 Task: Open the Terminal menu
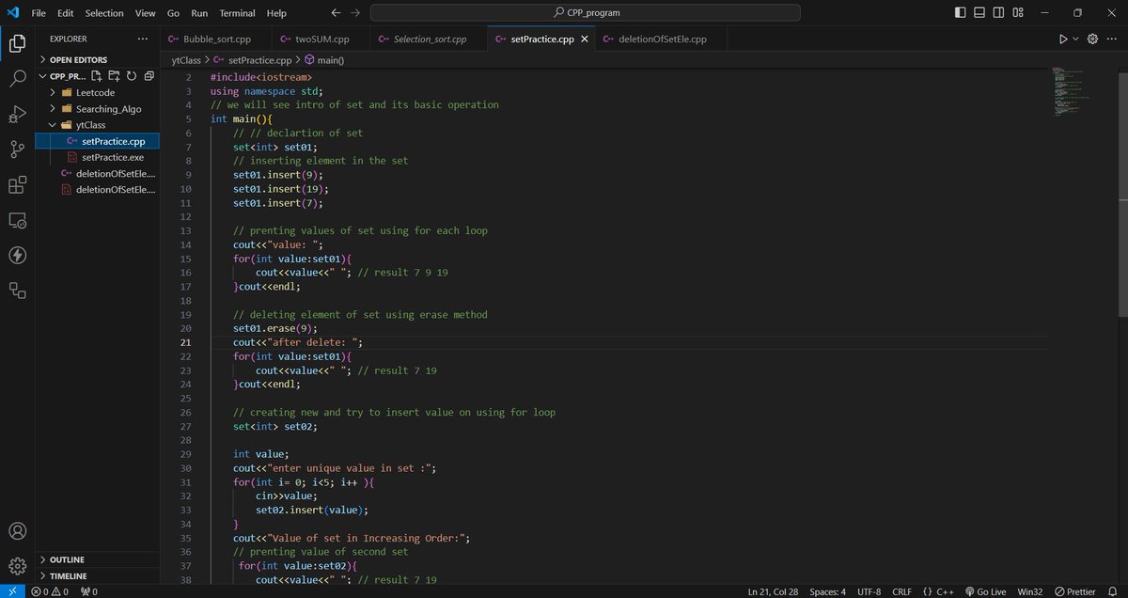pyautogui.click(x=237, y=13)
